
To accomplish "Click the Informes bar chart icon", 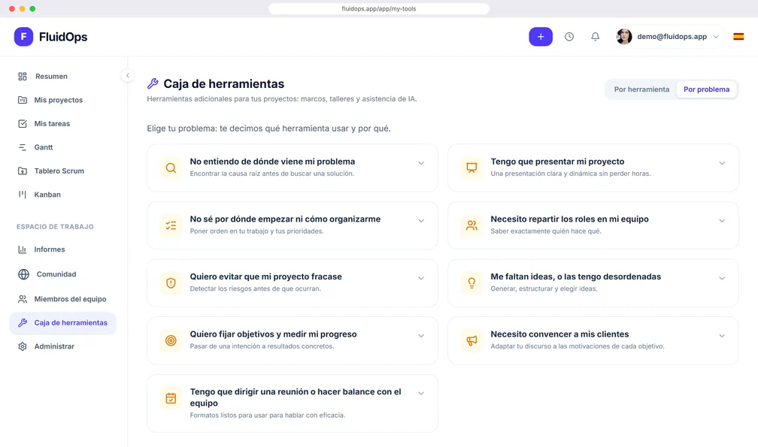I will pos(23,249).
